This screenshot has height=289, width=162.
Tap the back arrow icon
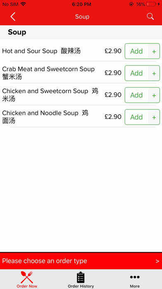click(x=13, y=17)
